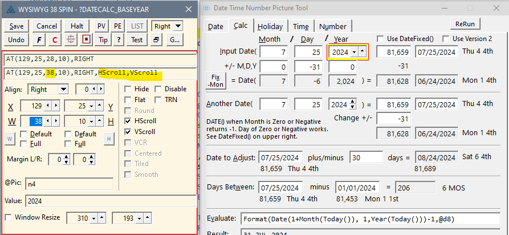Click the crosshair position icon
509x235 pixels.
click(x=71, y=40)
